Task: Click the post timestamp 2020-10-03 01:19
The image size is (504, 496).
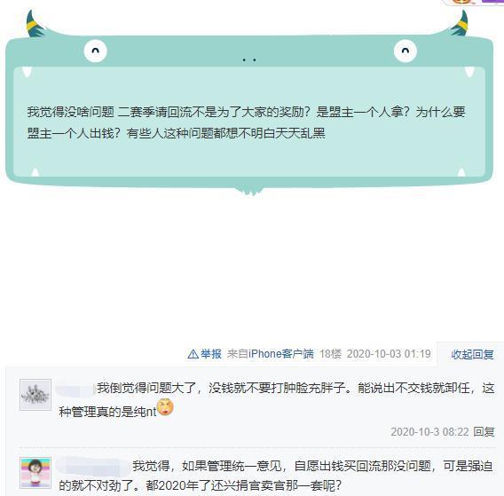Action: point(389,354)
